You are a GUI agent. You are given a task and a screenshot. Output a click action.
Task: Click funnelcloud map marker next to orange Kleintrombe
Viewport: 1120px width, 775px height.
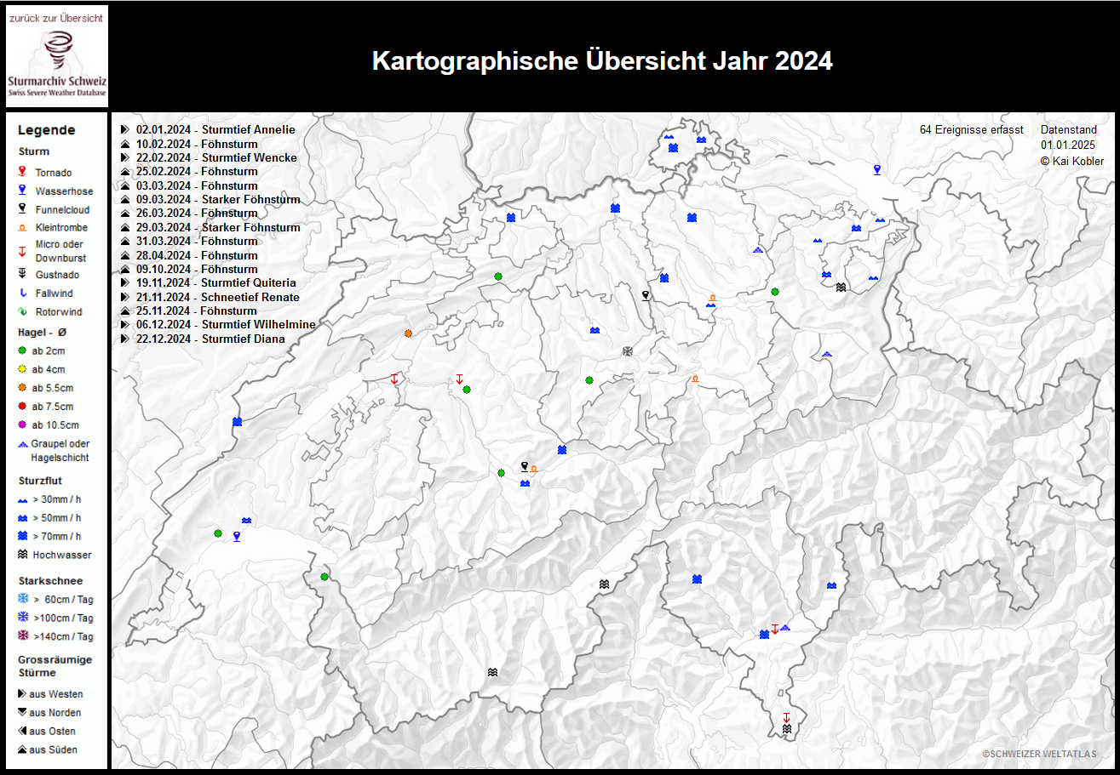point(525,465)
